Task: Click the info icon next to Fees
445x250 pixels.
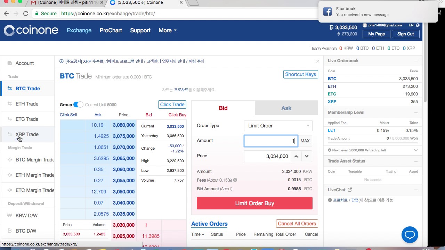Action: pos(235,180)
